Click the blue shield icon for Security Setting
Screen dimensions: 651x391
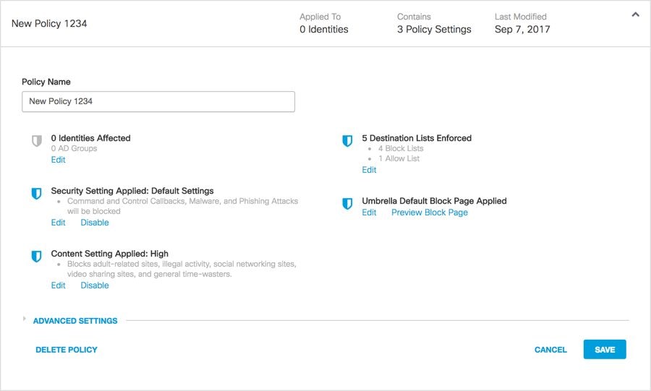[x=37, y=194]
